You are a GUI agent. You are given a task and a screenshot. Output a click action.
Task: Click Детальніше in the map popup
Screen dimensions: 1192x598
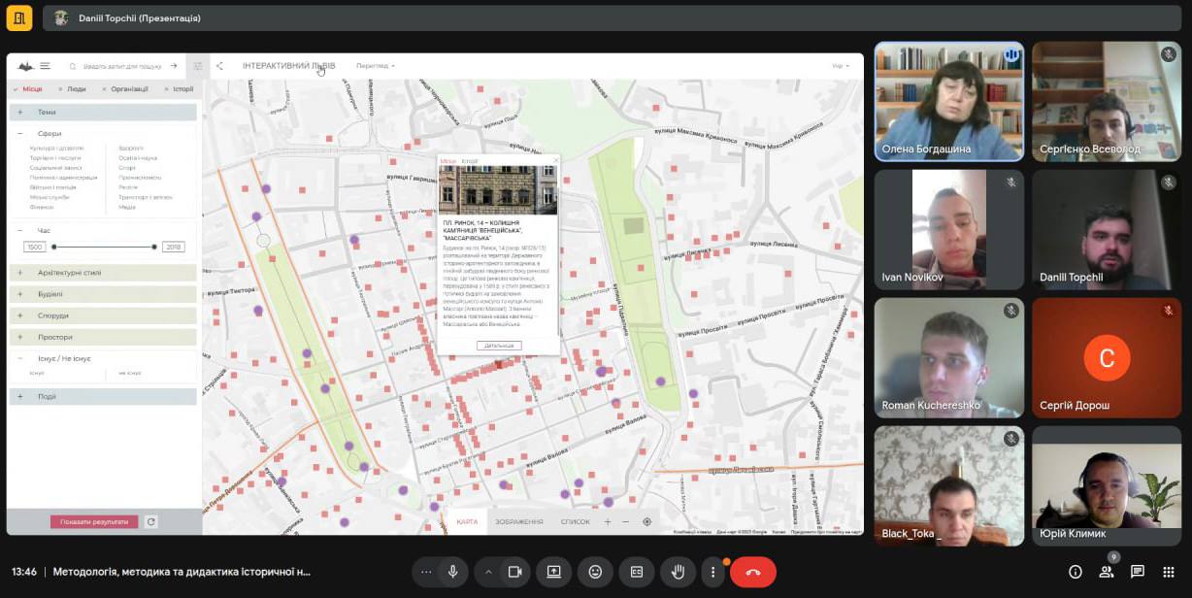[x=499, y=346]
